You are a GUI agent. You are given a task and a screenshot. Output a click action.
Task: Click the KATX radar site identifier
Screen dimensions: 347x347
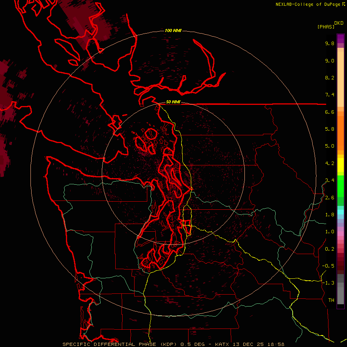[222, 344]
